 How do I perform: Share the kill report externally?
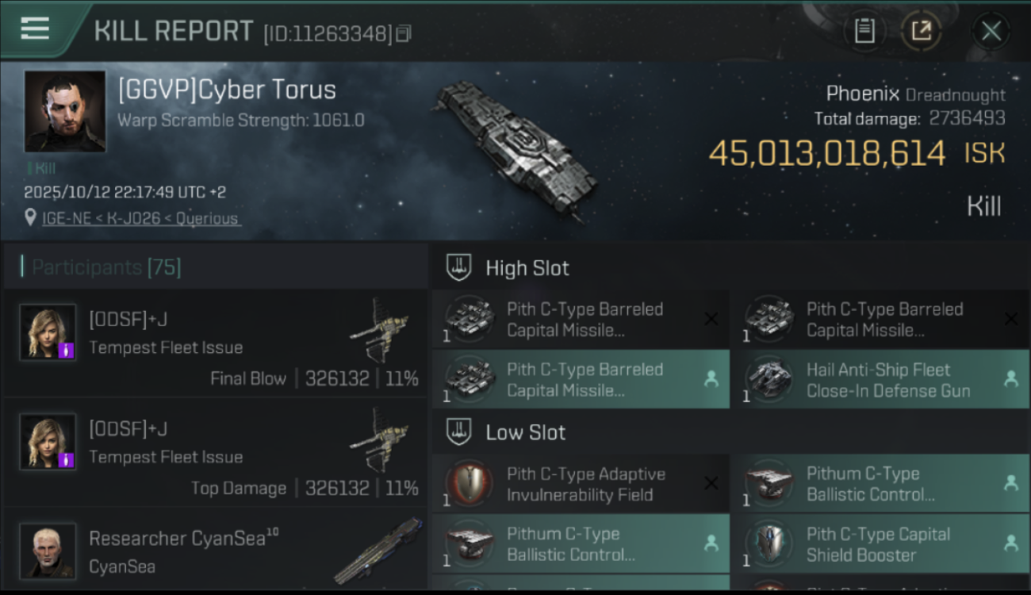[921, 31]
